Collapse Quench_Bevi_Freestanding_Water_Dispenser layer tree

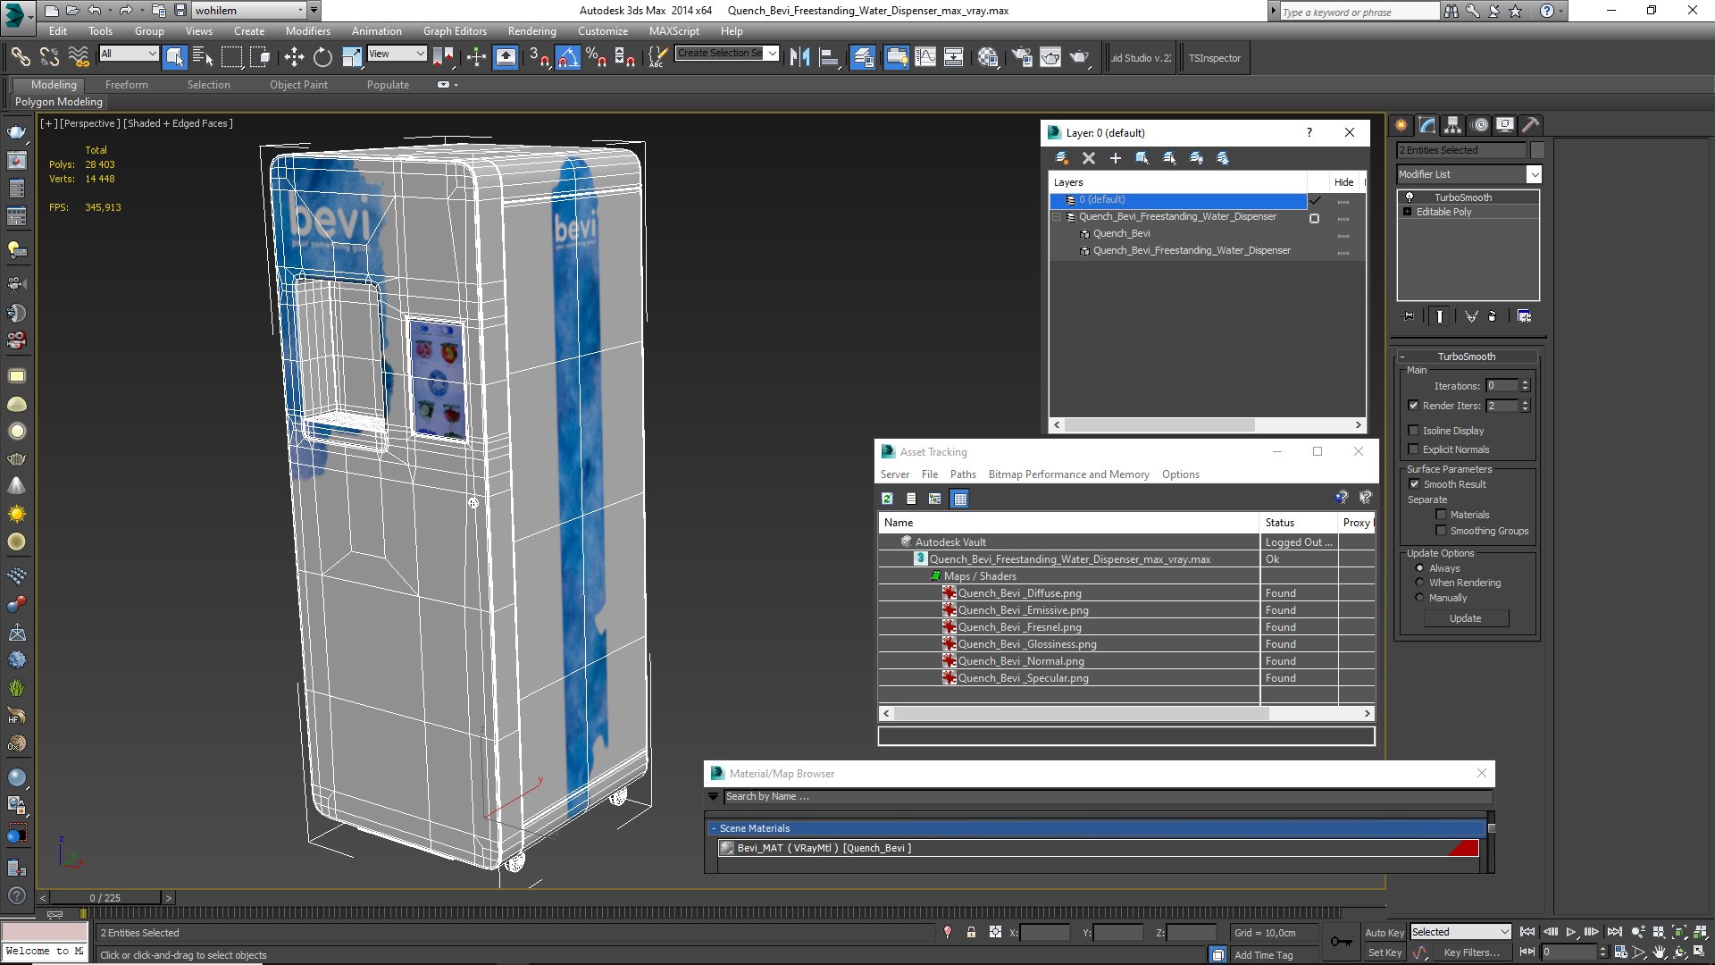pyautogui.click(x=1057, y=216)
